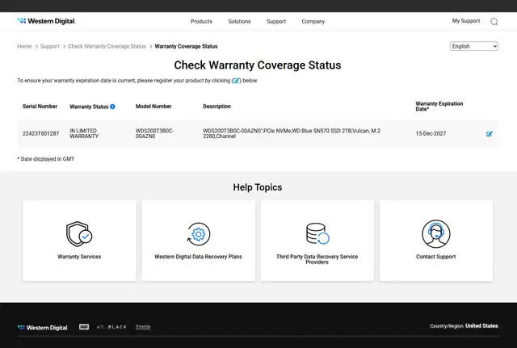Click the Help Topics heading
This screenshot has width=517, height=348.
coord(258,187)
